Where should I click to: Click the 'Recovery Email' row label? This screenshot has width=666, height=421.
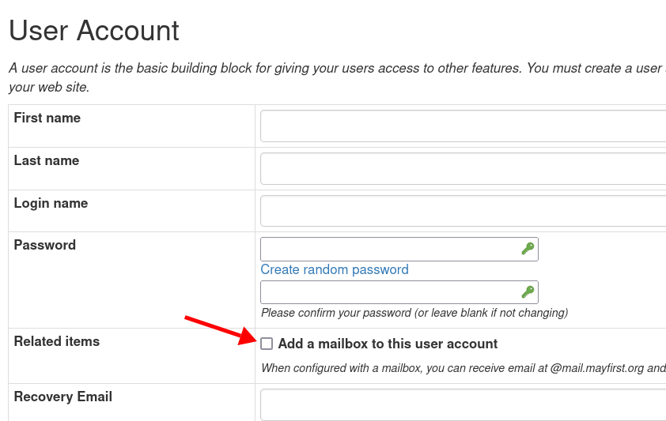tap(63, 397)
